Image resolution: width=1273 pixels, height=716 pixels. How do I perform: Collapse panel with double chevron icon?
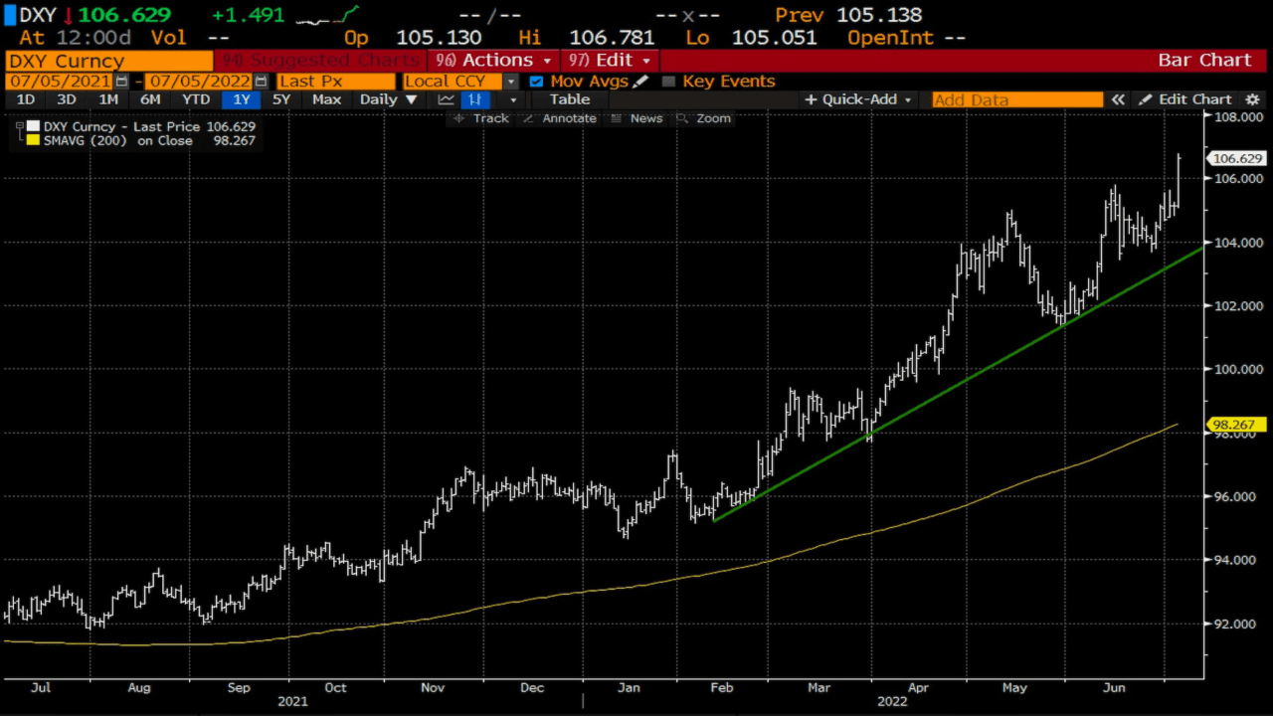1118,99
